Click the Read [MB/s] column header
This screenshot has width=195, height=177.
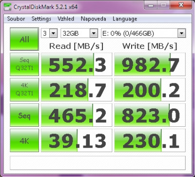(x=76, y=46)
